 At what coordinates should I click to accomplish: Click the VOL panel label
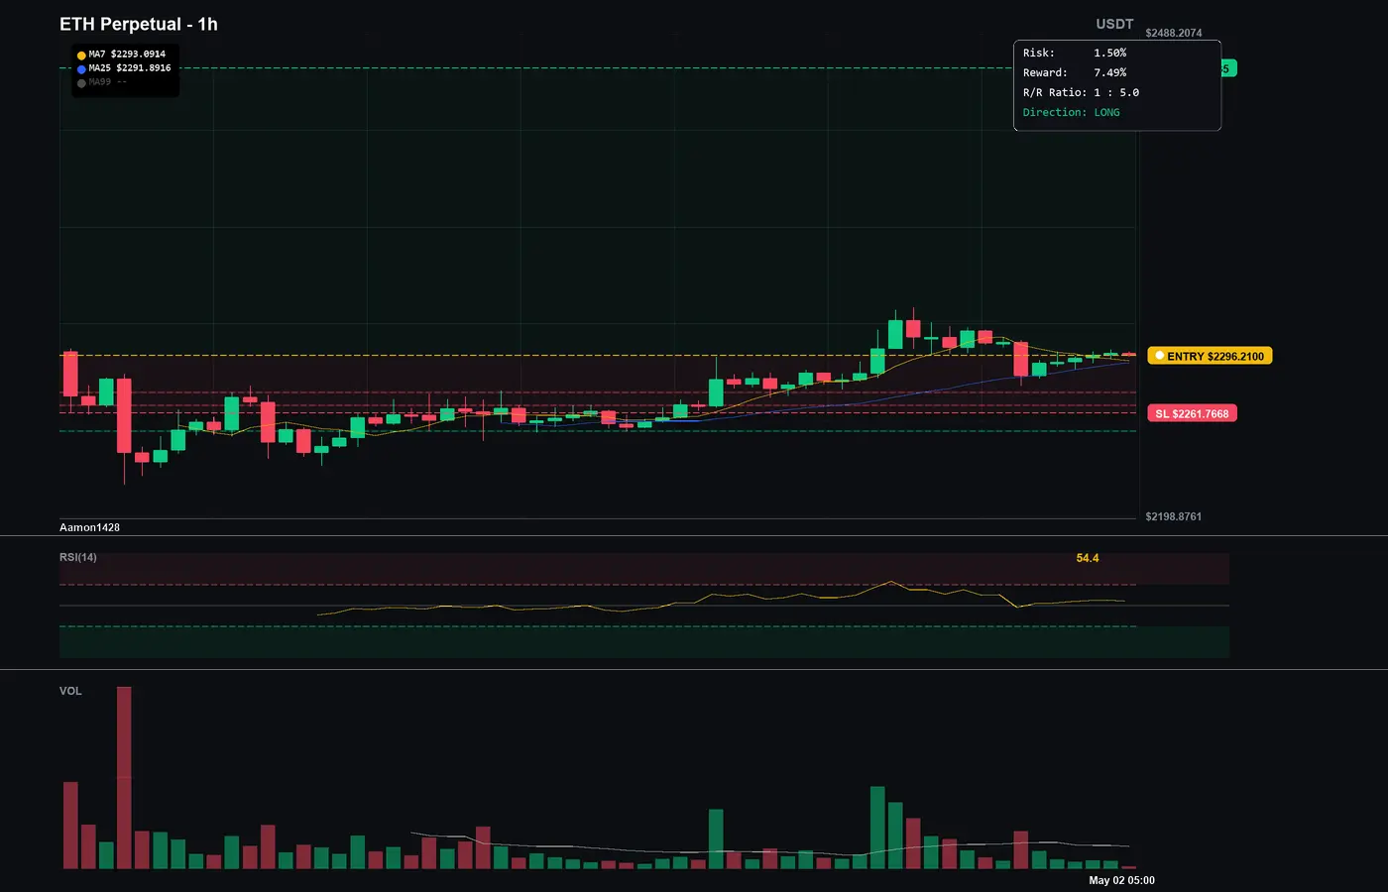pyautogui.click(x=70, y=691)
